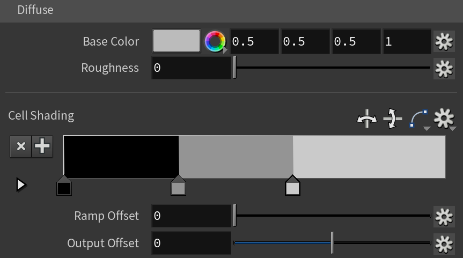Remove the selected ramp point
This screenshot has height=258, width=463.
[21, 146]
